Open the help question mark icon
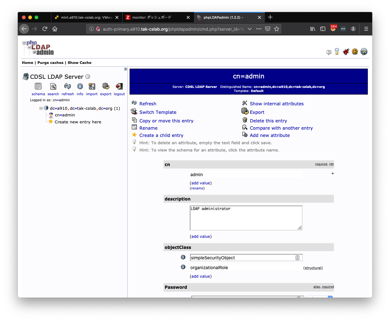This screenshot has width=390, height=321. [x=364, y=52]
